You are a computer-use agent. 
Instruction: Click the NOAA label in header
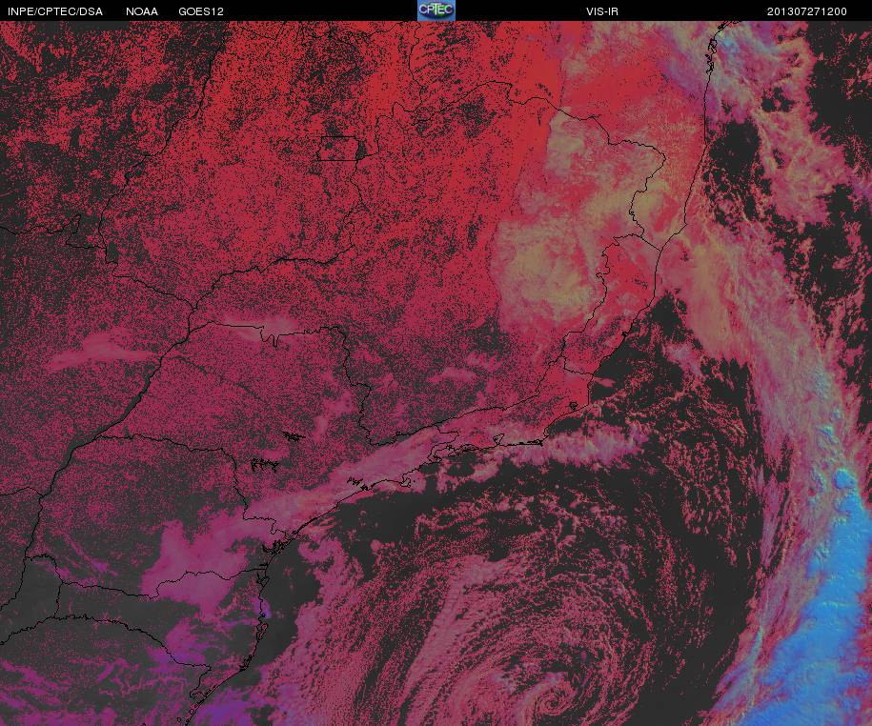(142, 11)
